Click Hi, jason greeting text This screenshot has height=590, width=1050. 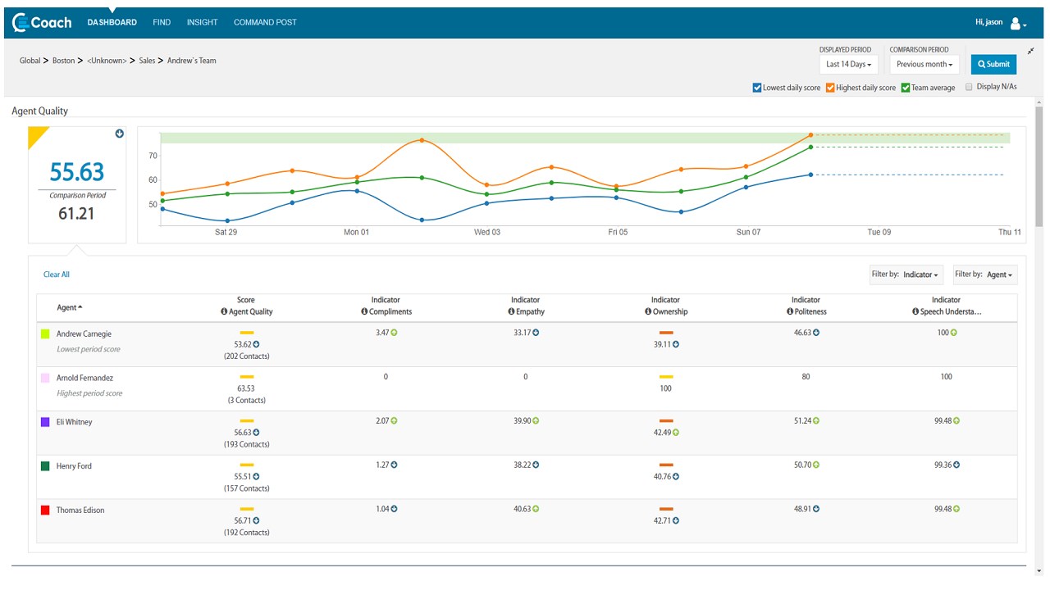click(989, 22)
